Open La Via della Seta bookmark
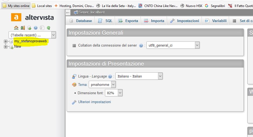This screenshot has width=253, height=137. 116,6
